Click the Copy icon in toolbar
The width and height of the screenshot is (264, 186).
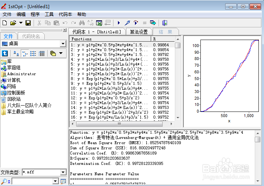[x=48, y=23]
